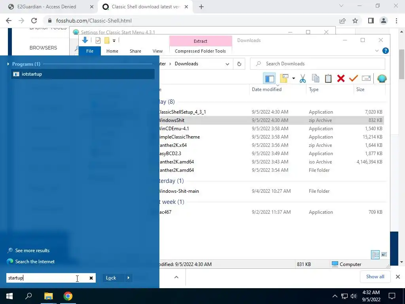This screenshot has height=304, width=405.
Task: Click the Chrome address bar URL
Action: coord(94,21)
